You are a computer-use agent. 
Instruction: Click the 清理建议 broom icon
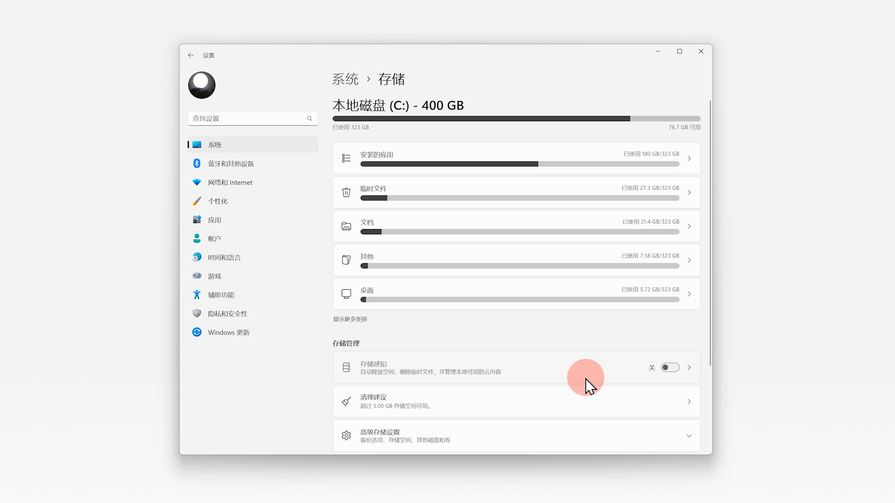pyautogui.click(x=346, y=401)
